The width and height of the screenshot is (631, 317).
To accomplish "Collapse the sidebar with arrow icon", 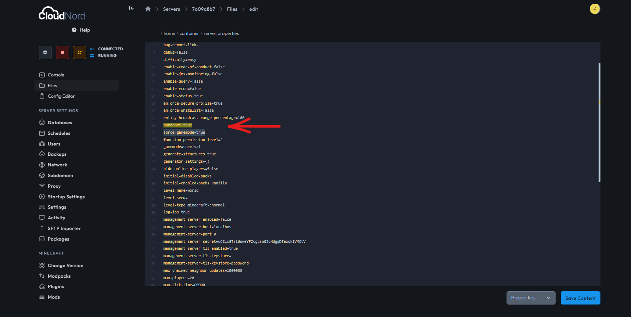I will pos(131,8).
